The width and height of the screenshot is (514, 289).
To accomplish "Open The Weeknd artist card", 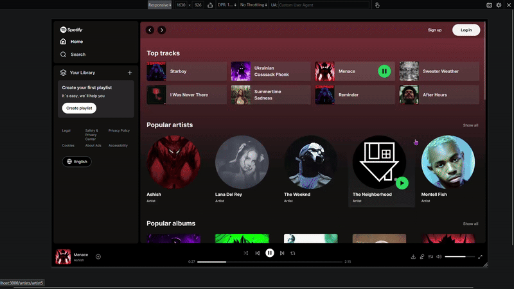I will pyautogui.click(x=310, y=170).
